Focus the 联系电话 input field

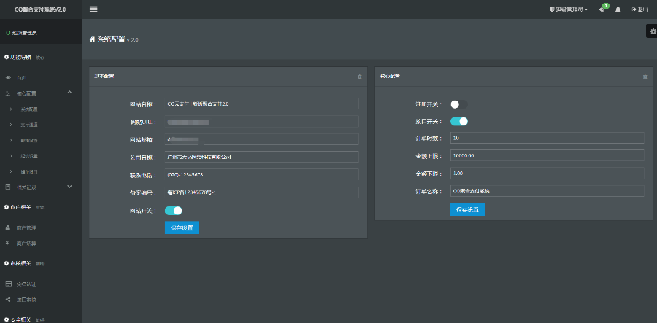pos(262,175)
